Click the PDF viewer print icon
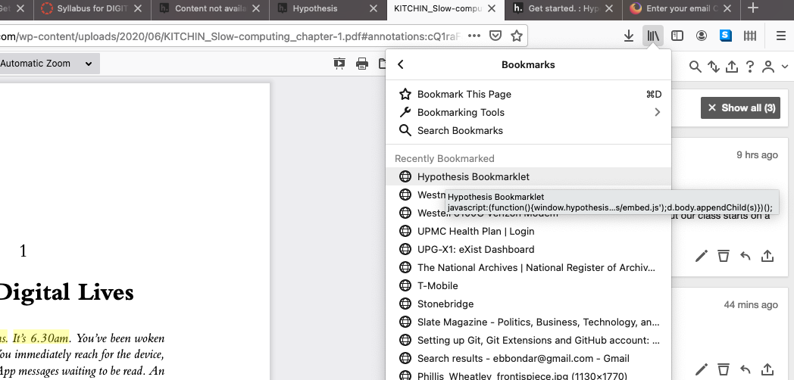794x380 pixels. 361,64
